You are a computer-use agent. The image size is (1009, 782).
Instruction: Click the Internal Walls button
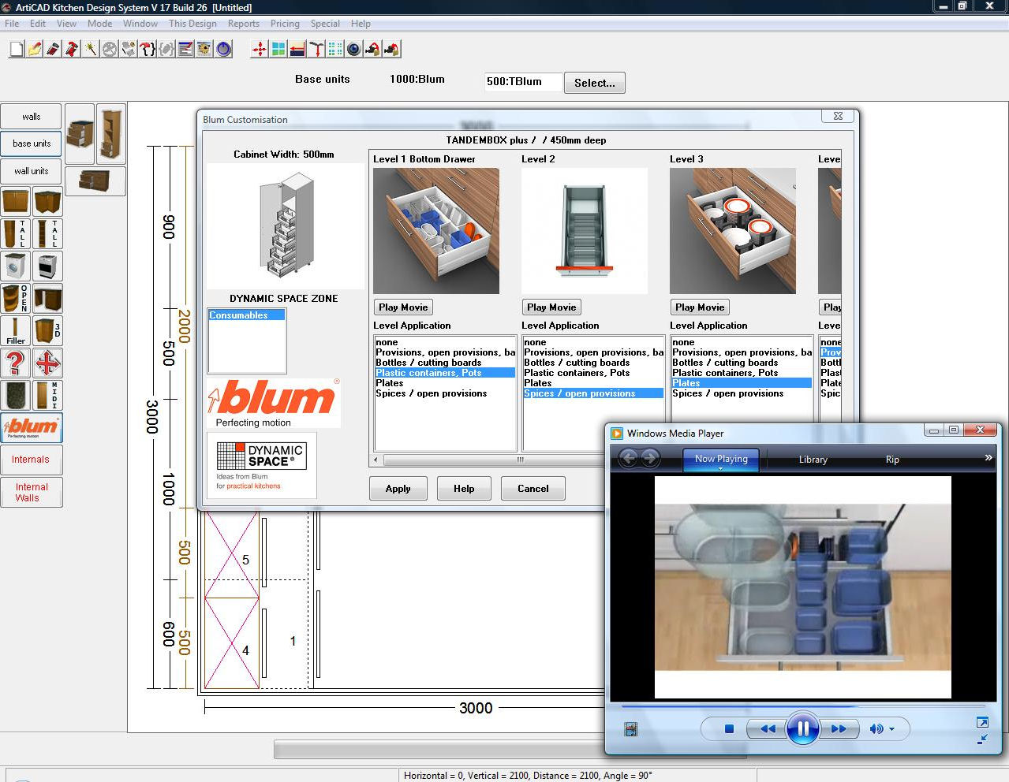tap(32, 493)
